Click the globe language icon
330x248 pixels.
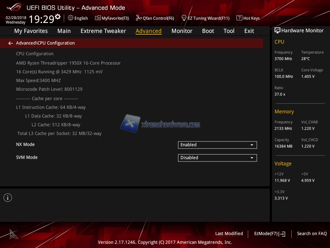71,18
